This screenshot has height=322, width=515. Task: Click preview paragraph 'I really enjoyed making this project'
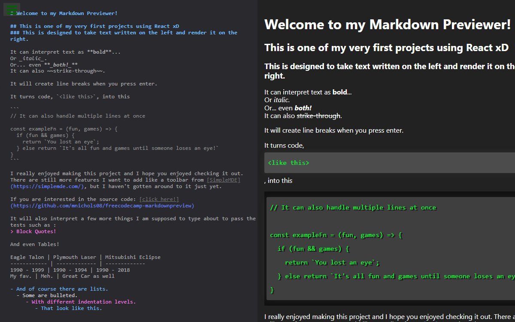(390, 317)
